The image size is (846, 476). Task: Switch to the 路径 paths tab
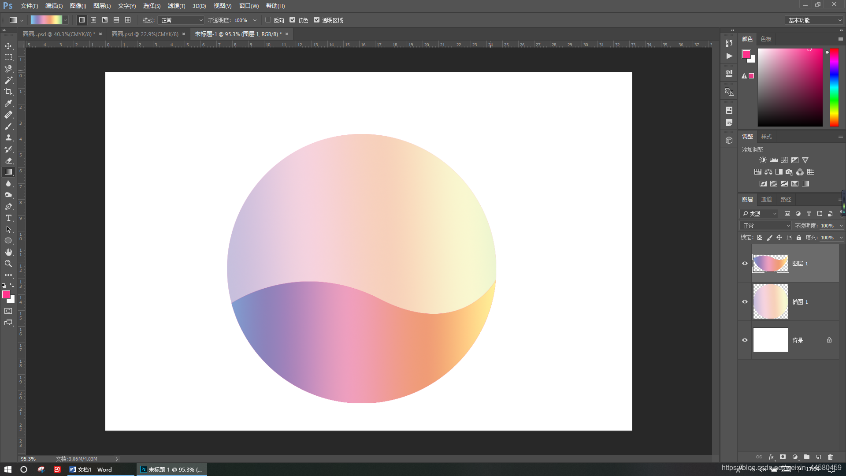786,200
